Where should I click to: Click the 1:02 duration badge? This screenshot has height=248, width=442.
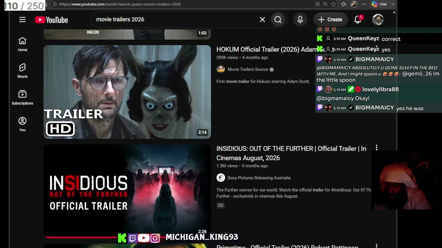(x=202, y=33)
